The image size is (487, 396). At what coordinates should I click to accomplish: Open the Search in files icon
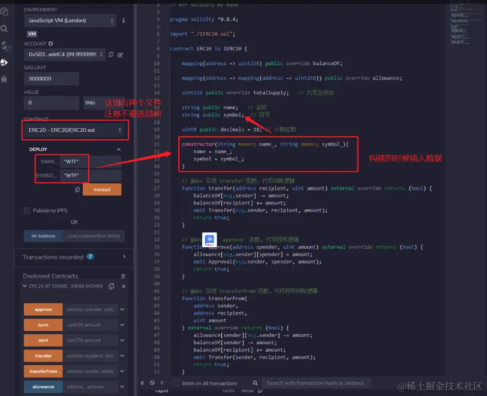pyautogui.click(x=4, y=29)
